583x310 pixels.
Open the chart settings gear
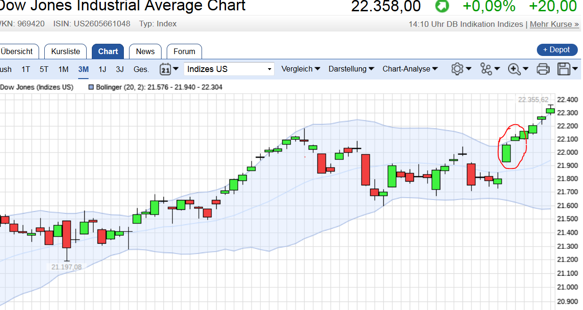457,69
